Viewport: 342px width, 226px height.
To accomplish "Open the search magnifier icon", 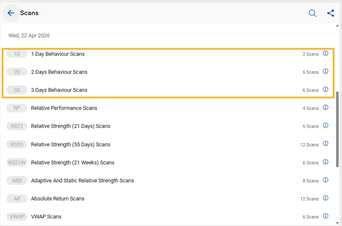I will (313, 13).
